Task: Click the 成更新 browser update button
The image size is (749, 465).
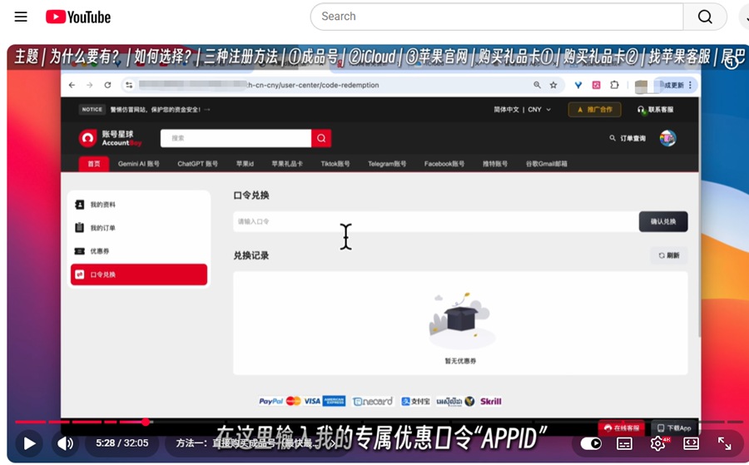Action: pyautogui.click(x=673, y=85)
